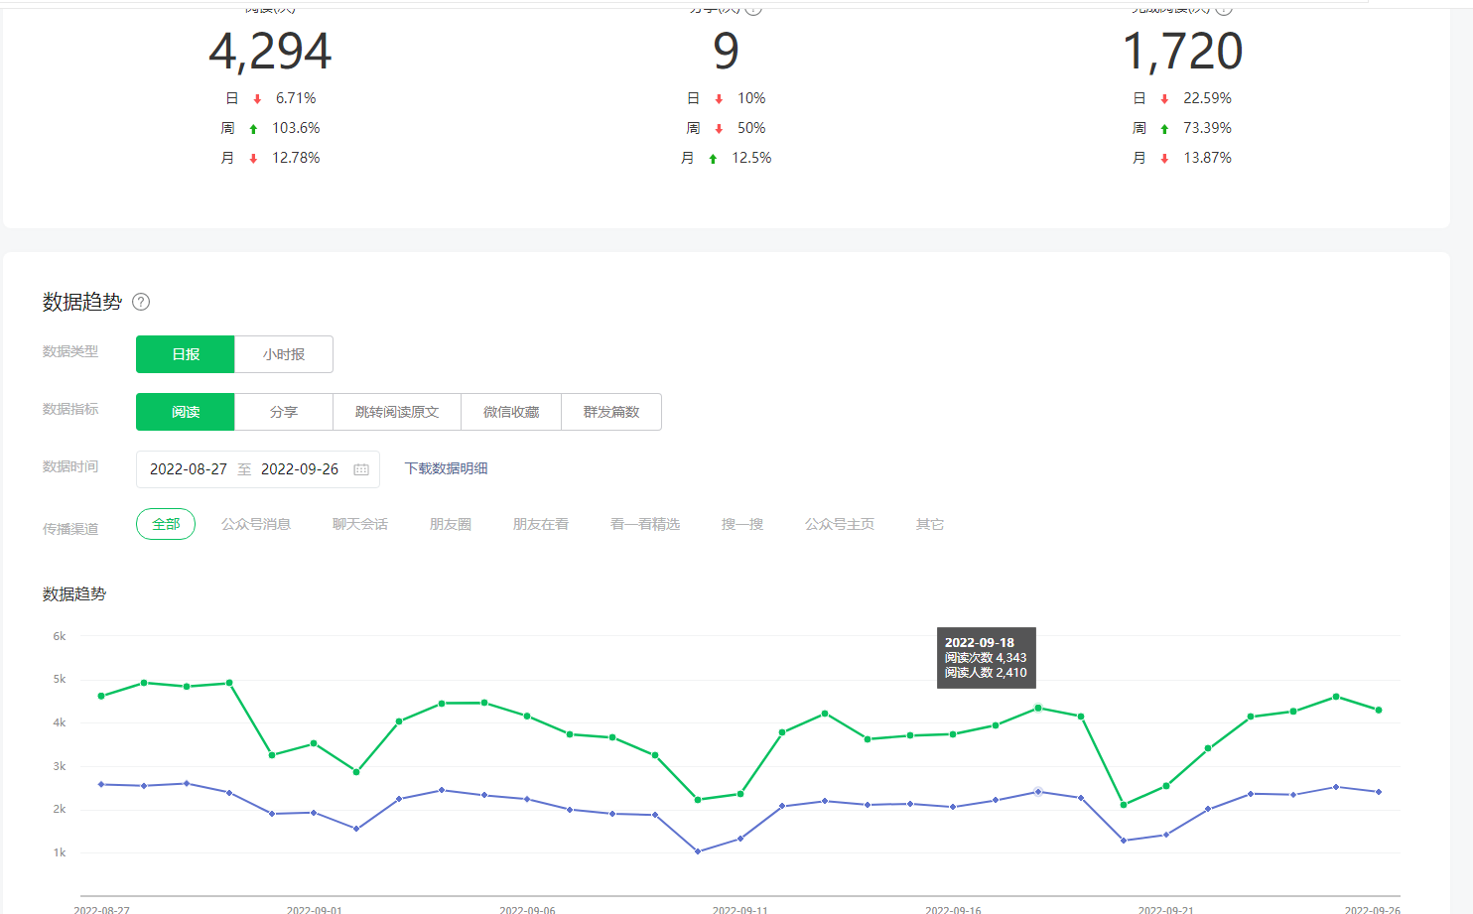
Task: Filter by 公众号消息 channel
Action: pyautogui.click(x=256, y=524)
